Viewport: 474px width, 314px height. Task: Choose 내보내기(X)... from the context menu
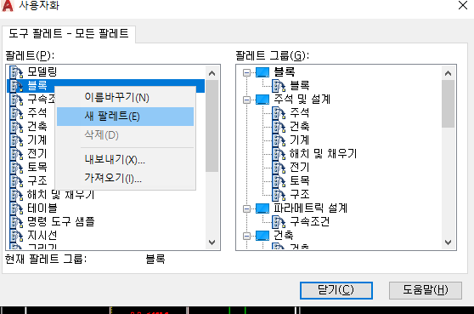125,159
